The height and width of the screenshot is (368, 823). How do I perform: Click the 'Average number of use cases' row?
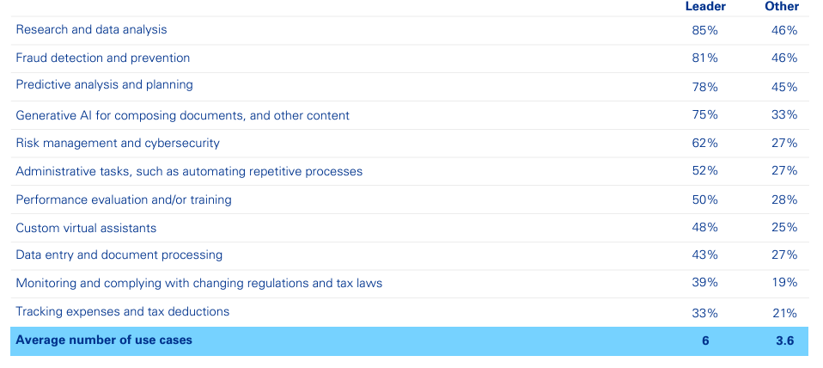104,340
